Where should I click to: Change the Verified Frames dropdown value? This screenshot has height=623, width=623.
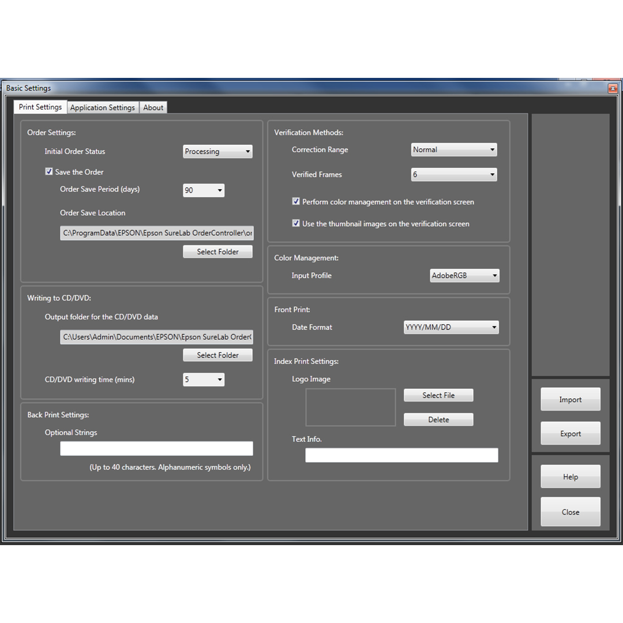(454, 175)
